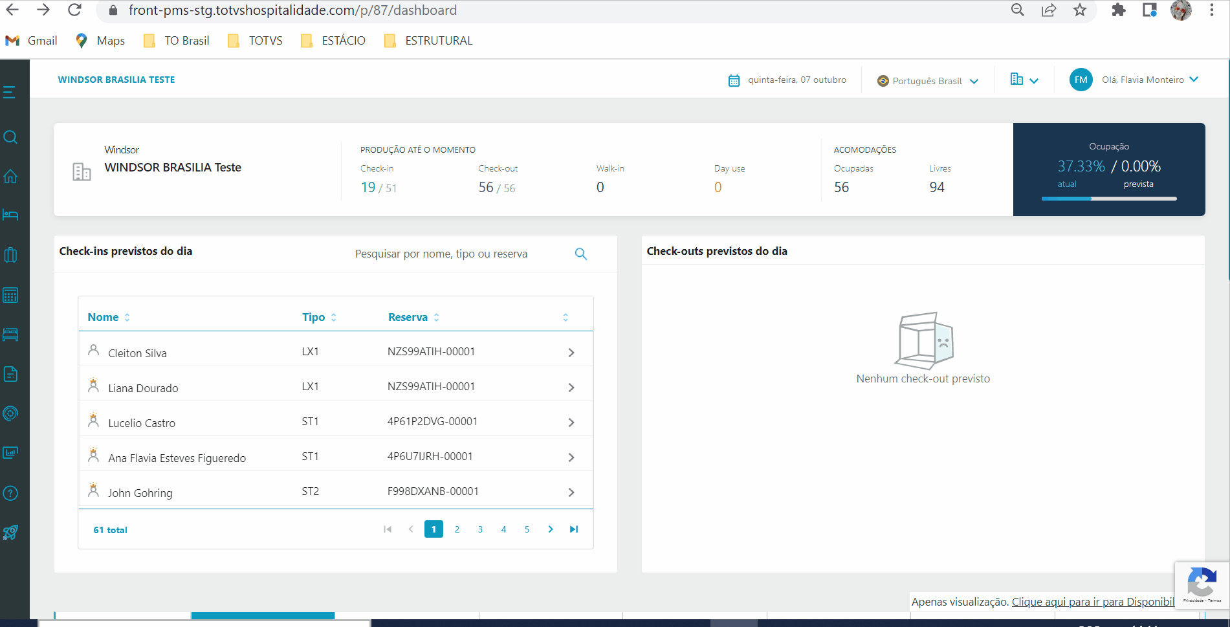
Task: Click the Ocupação progress bar
Action: [1109, 199]
